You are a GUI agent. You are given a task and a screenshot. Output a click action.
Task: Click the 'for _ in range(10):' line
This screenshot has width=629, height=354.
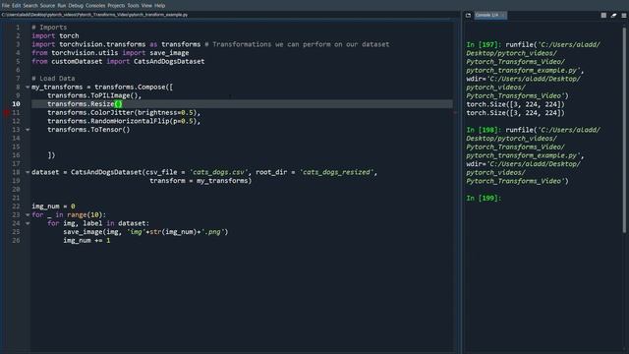point(69,214)
